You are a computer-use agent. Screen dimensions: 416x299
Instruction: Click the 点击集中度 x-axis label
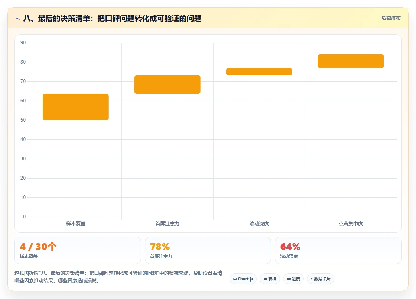click(351, 224)
